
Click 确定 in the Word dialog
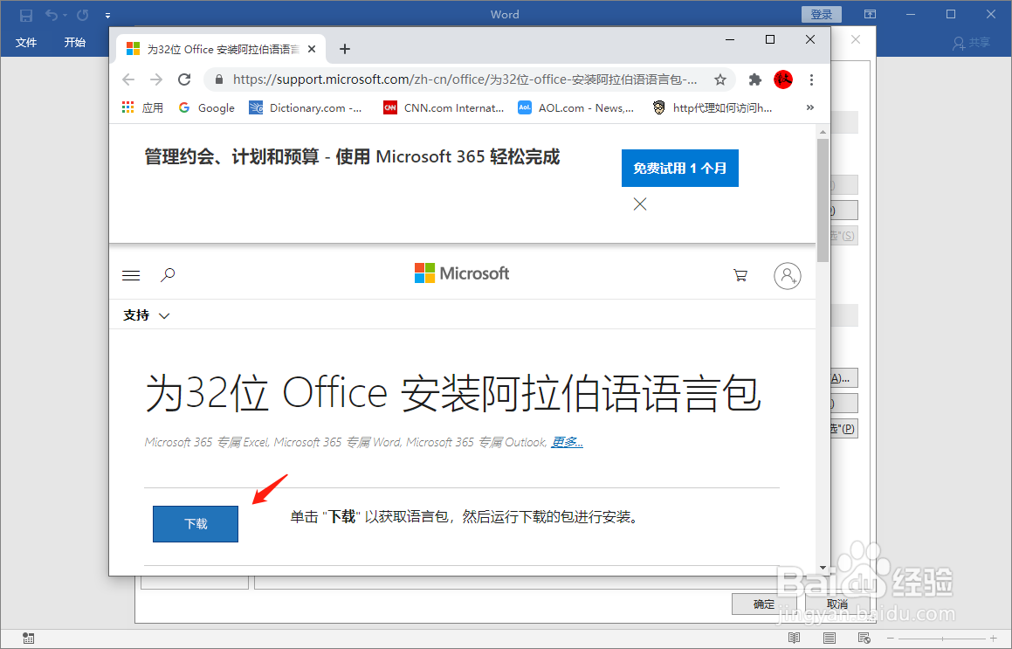point(763,604)
